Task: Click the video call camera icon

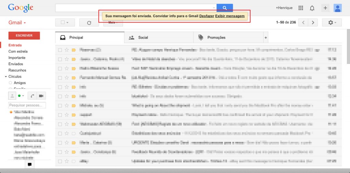Action: click(41, 96)
